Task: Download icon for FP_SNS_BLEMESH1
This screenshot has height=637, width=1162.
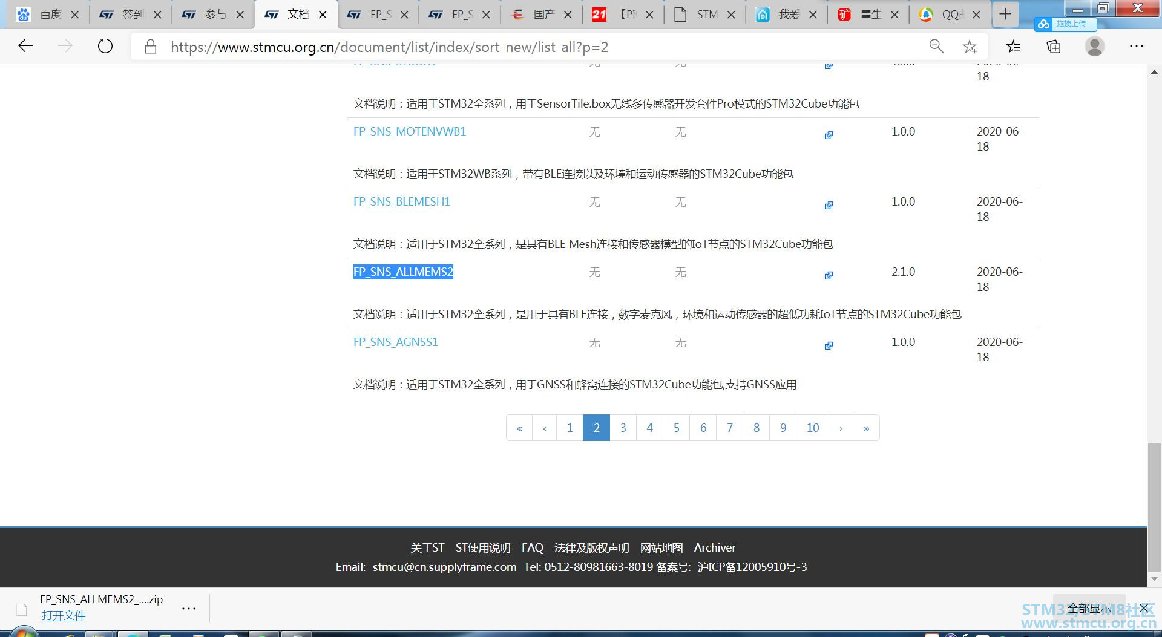Action: 829,205
